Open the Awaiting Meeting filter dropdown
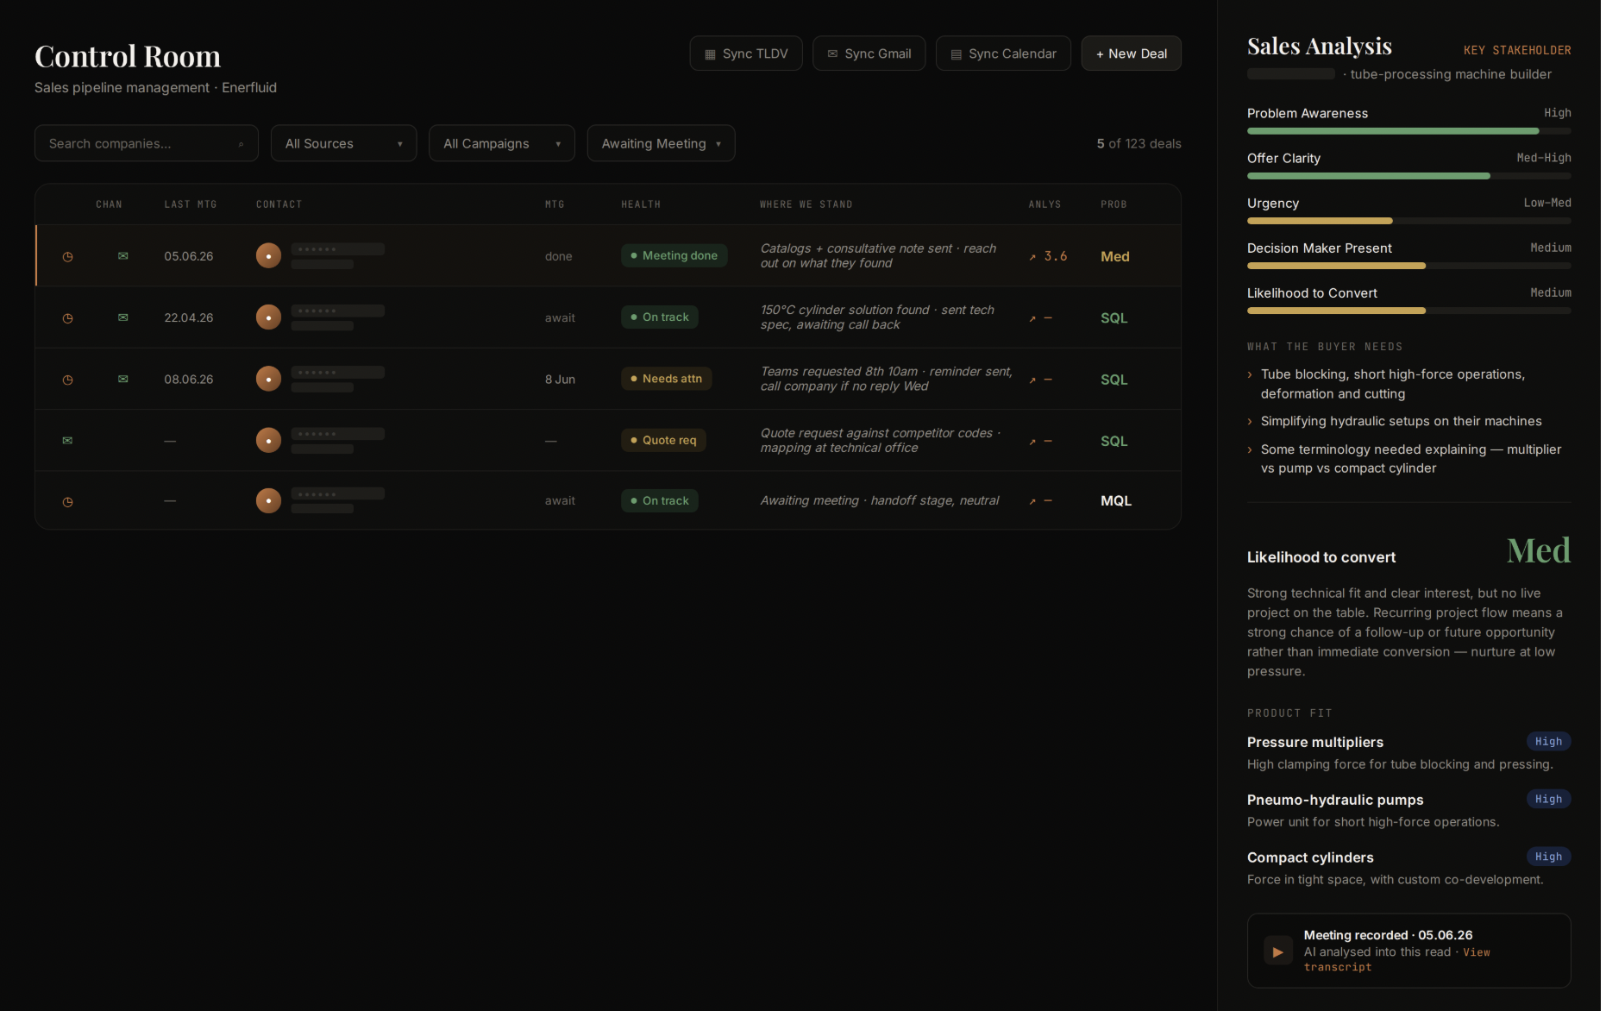 pyautogui.click(x=661, y=143)
